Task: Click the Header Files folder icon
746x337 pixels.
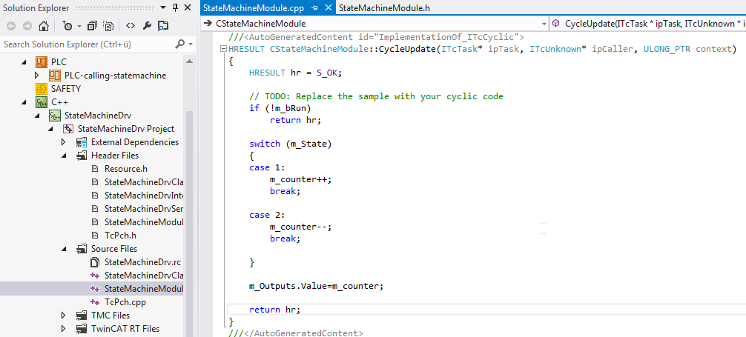Action: pyautogui.click(x=82, y=156)
